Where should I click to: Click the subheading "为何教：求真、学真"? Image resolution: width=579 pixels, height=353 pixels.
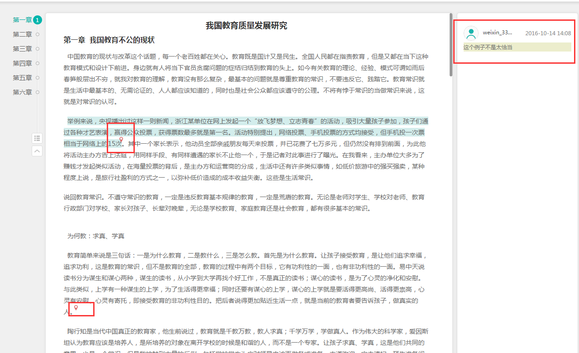click(95, 236)
